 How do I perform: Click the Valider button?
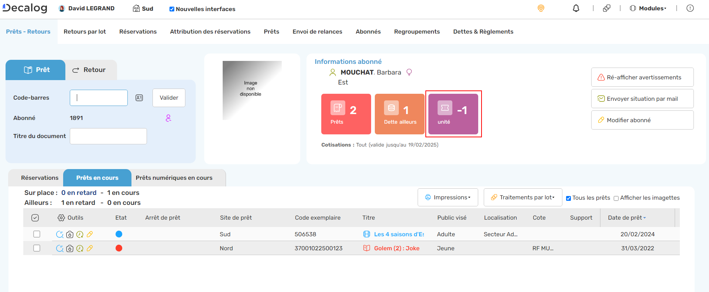click(169, 98)
